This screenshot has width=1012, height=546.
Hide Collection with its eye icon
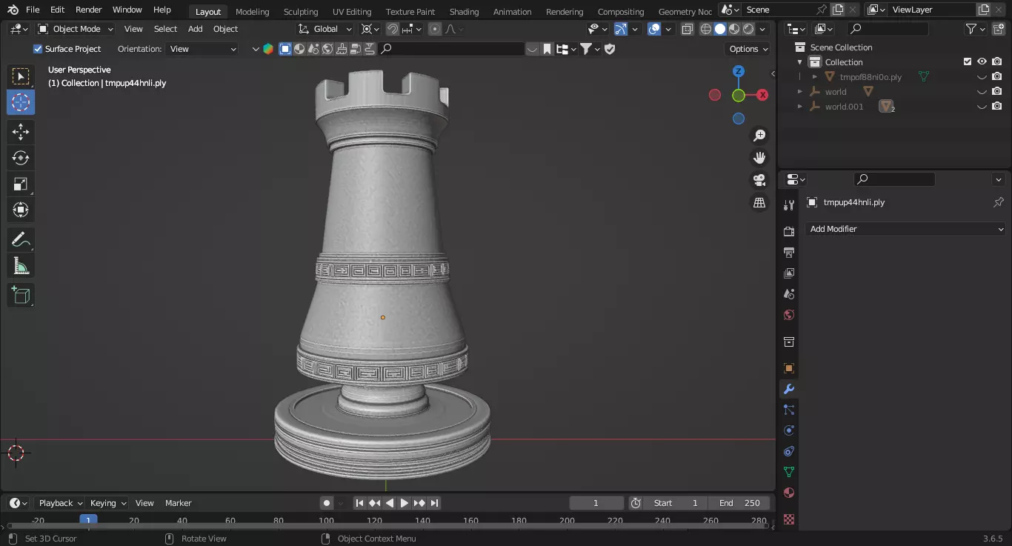(x=982, y=62)
